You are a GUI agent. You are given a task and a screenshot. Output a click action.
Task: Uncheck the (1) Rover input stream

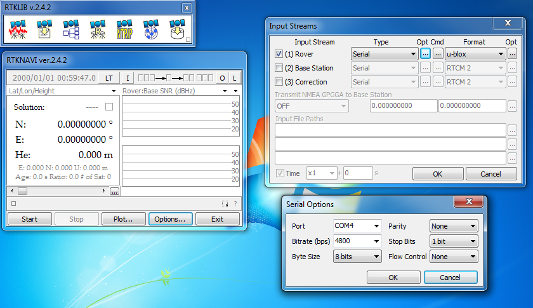point(279,54)
